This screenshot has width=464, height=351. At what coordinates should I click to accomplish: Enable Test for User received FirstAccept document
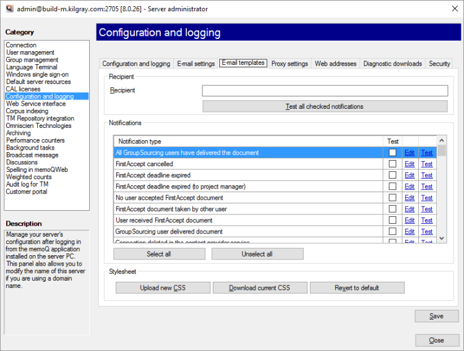click(392, 220)
